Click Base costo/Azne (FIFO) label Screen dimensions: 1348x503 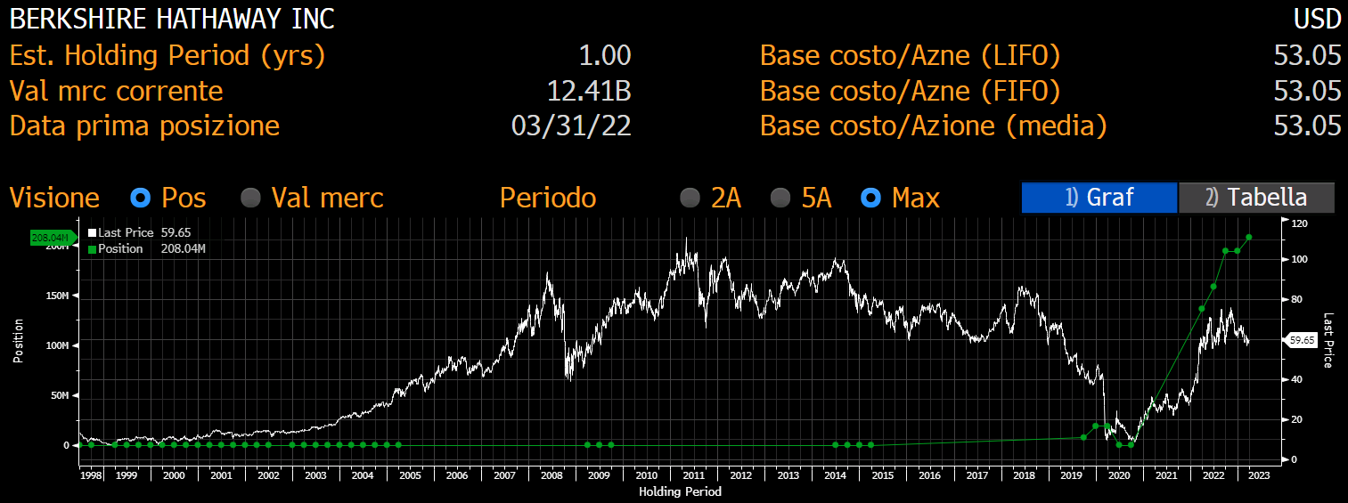point(911,91)
